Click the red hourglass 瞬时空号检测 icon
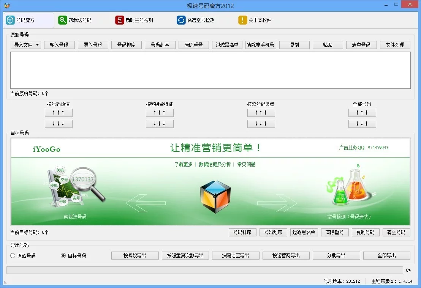This screenshot has width=421, height=288. (x=119, y=20)
